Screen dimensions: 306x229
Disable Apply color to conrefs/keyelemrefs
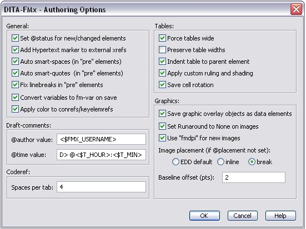[15, 109]
